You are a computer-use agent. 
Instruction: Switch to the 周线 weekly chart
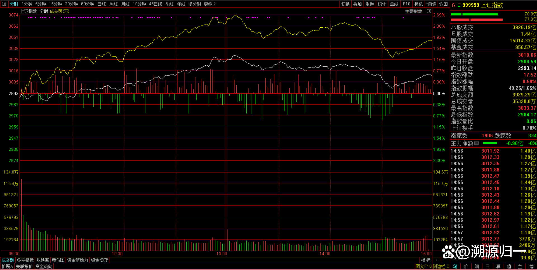pyautogui.click(x=113, y=4)
